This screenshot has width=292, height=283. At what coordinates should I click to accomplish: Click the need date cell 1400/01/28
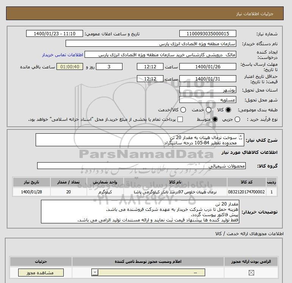tap(31, 192)
